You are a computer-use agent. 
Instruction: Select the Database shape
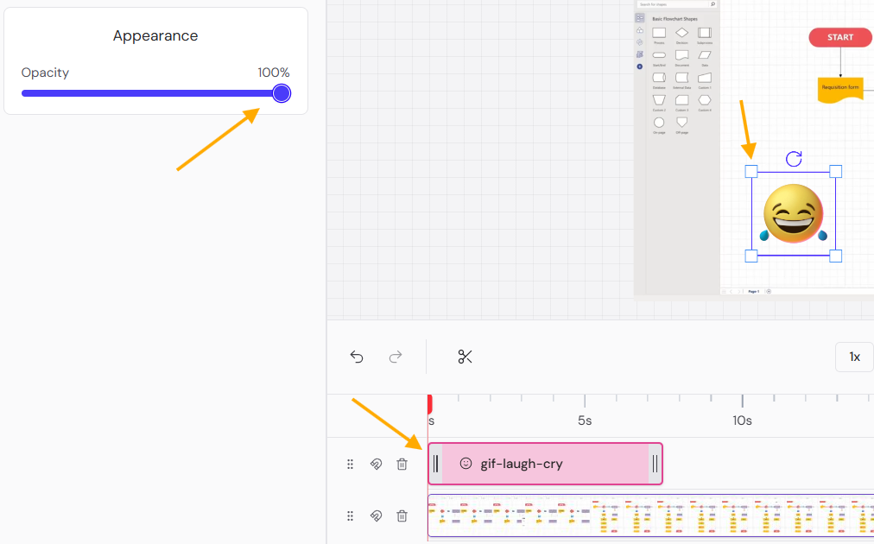coord(659,79)
